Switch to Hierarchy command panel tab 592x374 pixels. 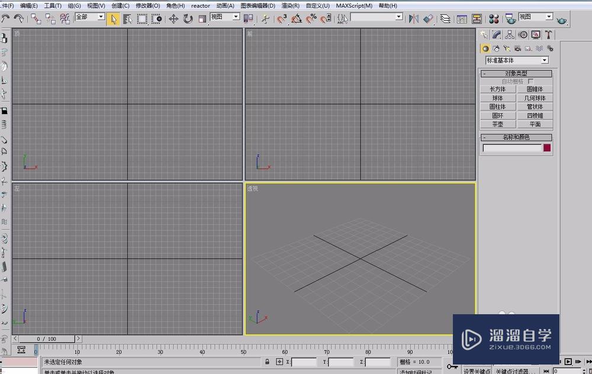[x=510, y=35]
